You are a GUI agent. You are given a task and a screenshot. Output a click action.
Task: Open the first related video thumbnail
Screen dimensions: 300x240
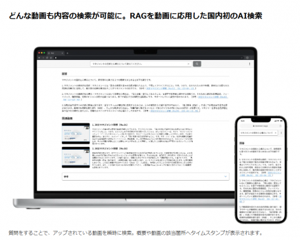point(76,133)
